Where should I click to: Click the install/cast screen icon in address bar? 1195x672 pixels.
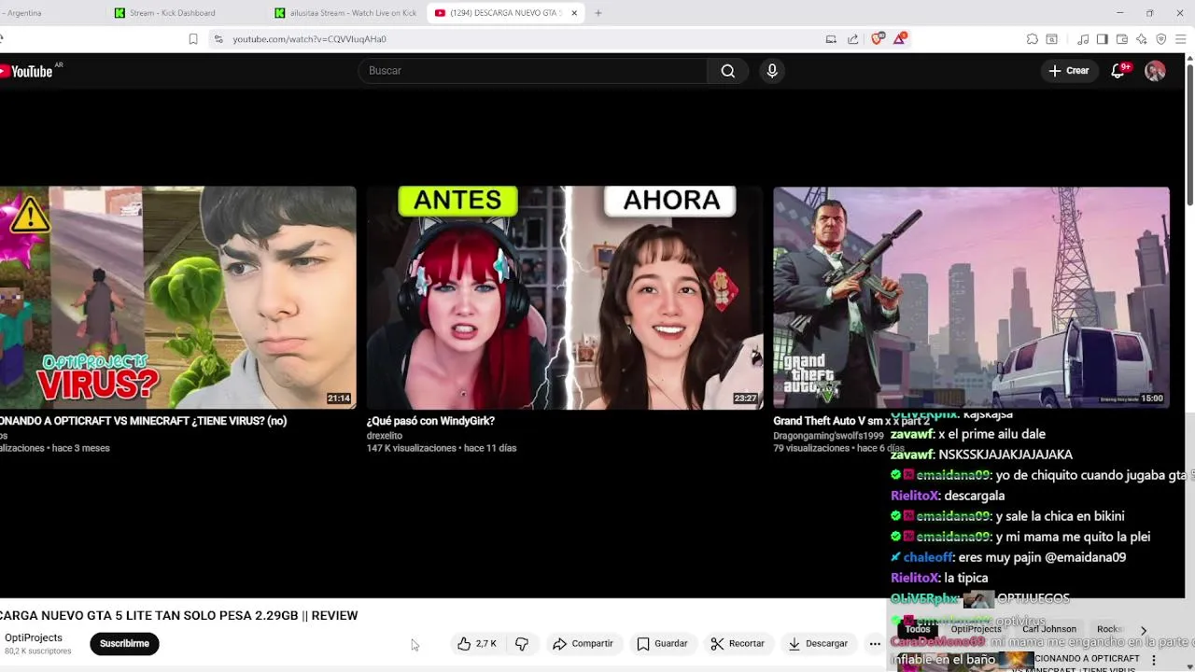831,39
